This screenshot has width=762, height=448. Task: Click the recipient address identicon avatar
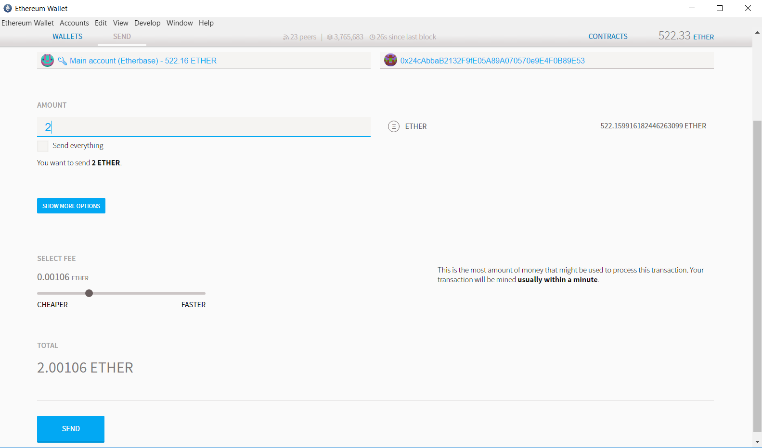390,60
